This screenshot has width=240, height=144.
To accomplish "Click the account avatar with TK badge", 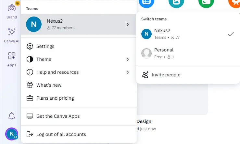I will pos(12,134).
